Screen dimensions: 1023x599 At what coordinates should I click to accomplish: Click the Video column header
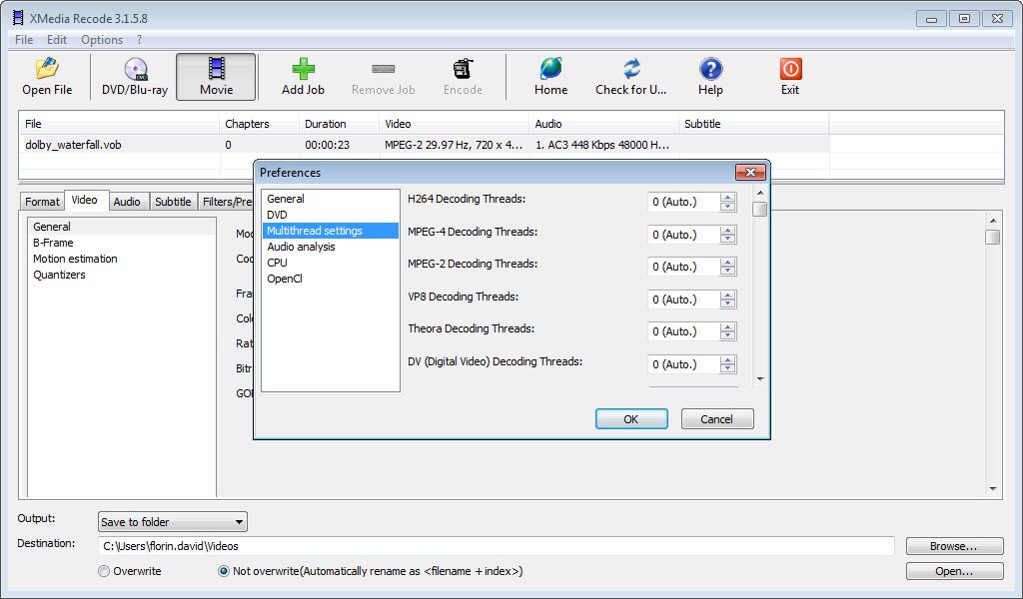454,124
